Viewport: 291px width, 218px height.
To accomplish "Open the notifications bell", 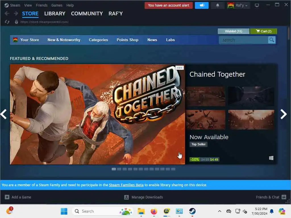I will pos(217,5).
